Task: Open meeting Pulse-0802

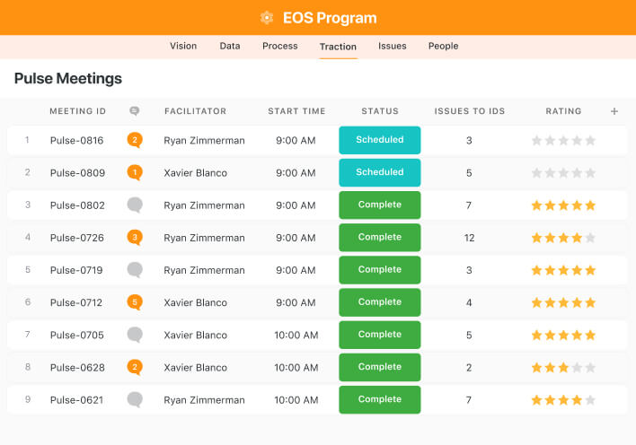Action: 77,205
